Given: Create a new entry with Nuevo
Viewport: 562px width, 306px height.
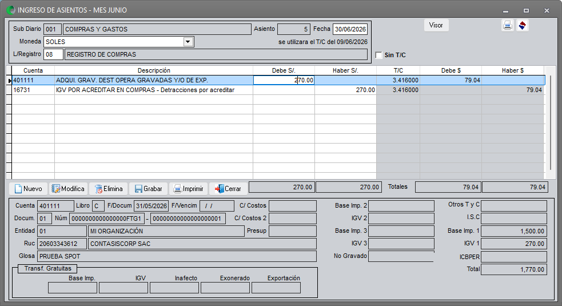Looking at the screenshot, I should (29, 189).
